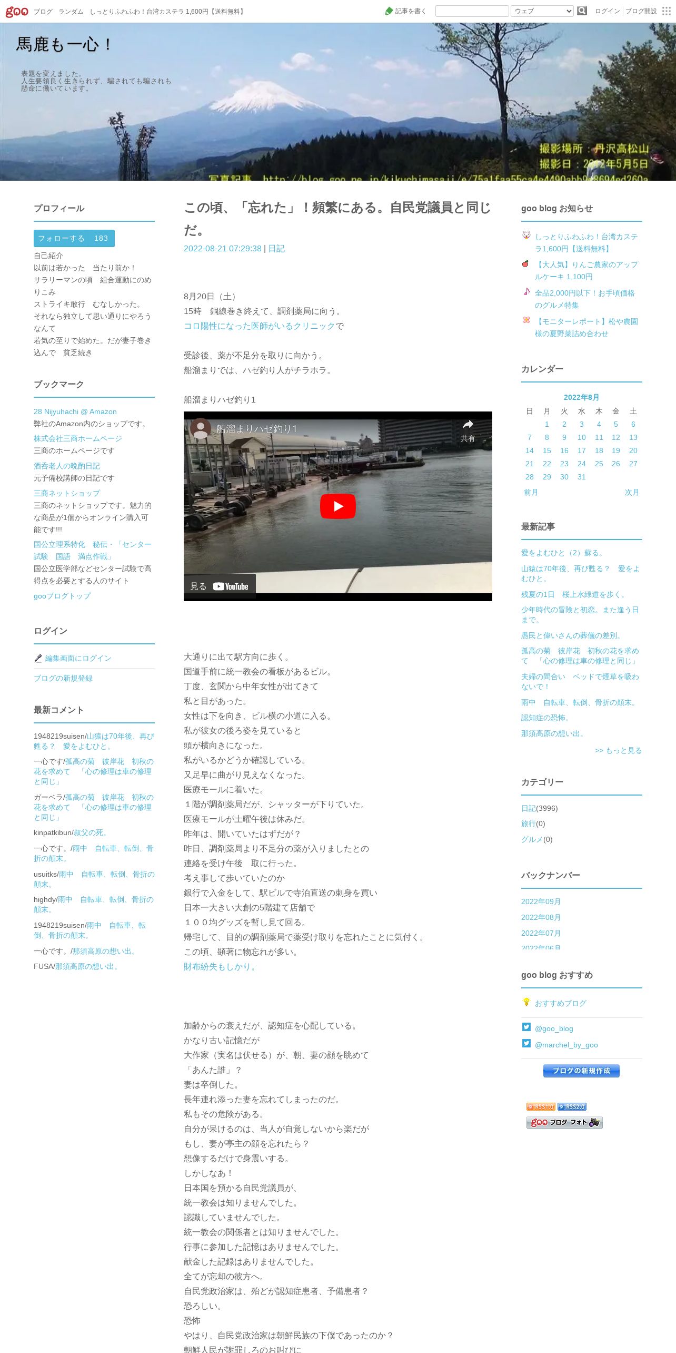
Task: Open blog title 馬鹿も一心！
Action: [x=65, y=44]
